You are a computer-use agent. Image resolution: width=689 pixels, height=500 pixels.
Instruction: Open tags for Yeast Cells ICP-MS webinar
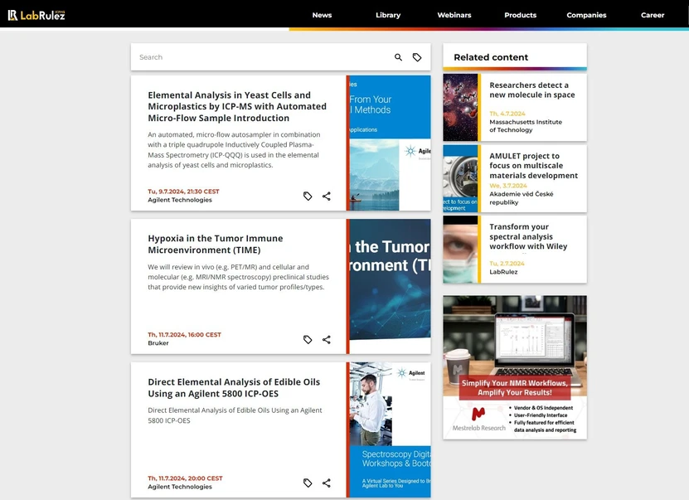tap(308, 196)
